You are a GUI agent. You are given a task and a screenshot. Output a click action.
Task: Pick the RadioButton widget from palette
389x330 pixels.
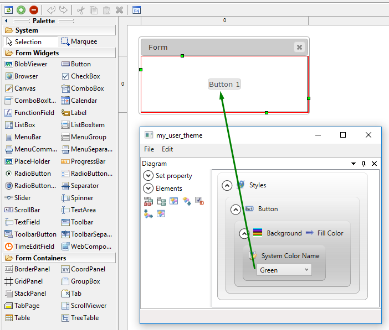(x=32, y=174)
